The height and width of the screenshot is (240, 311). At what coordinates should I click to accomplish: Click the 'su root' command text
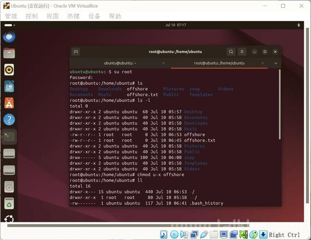pos(123,72)
